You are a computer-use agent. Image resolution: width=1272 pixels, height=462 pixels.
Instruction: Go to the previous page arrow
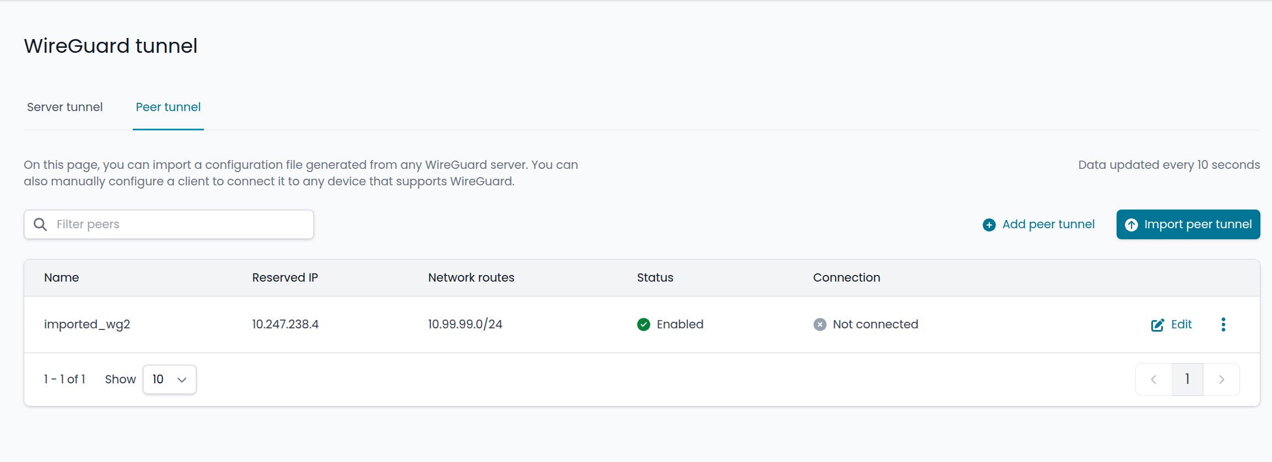[x=1154, y=380]
